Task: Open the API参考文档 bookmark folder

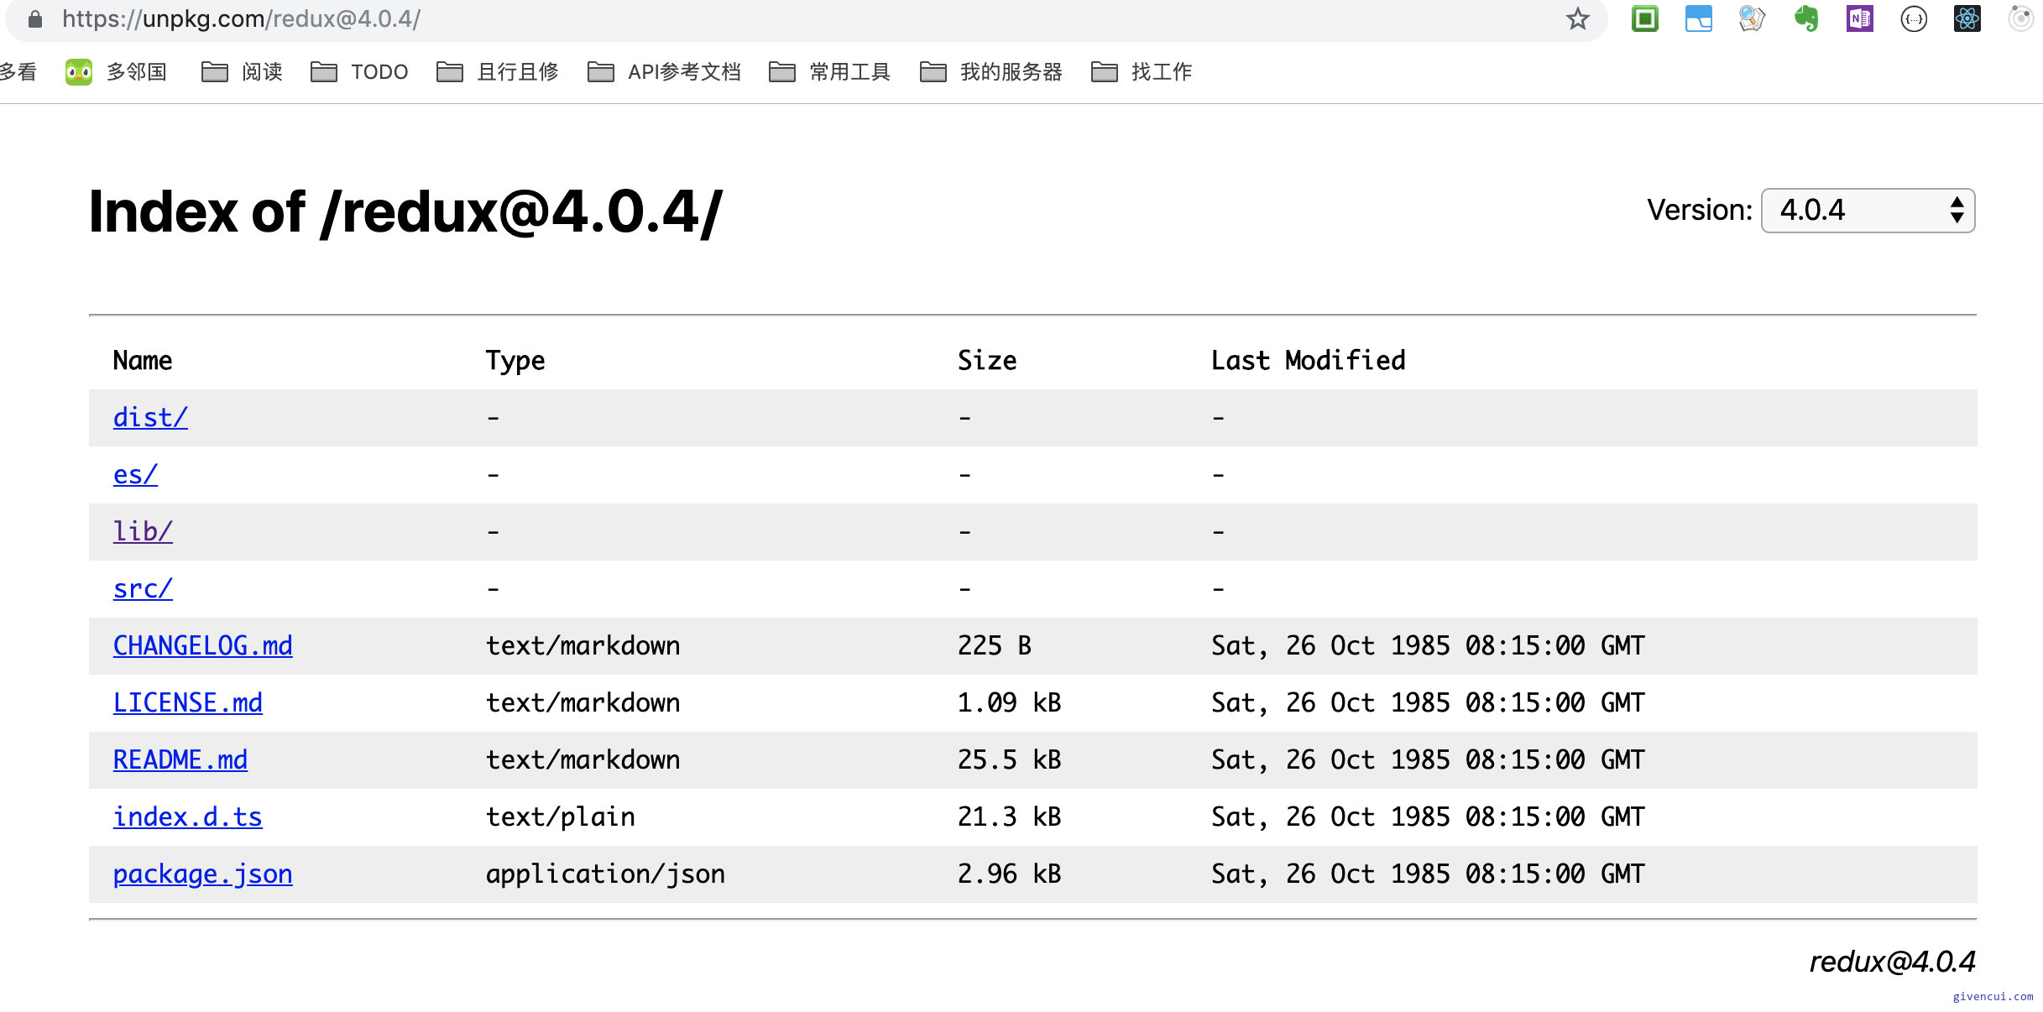Action: point(664,72)
